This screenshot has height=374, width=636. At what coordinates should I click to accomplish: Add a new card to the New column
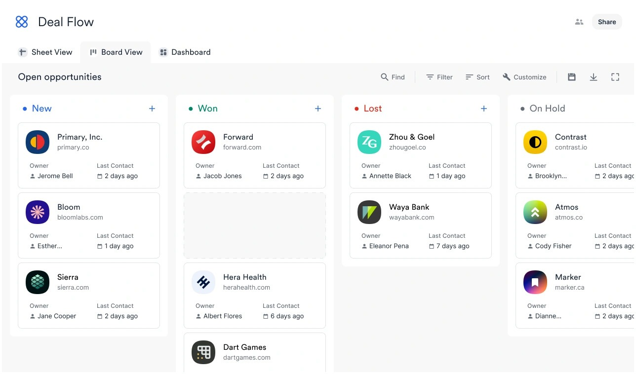coord(152,108)
